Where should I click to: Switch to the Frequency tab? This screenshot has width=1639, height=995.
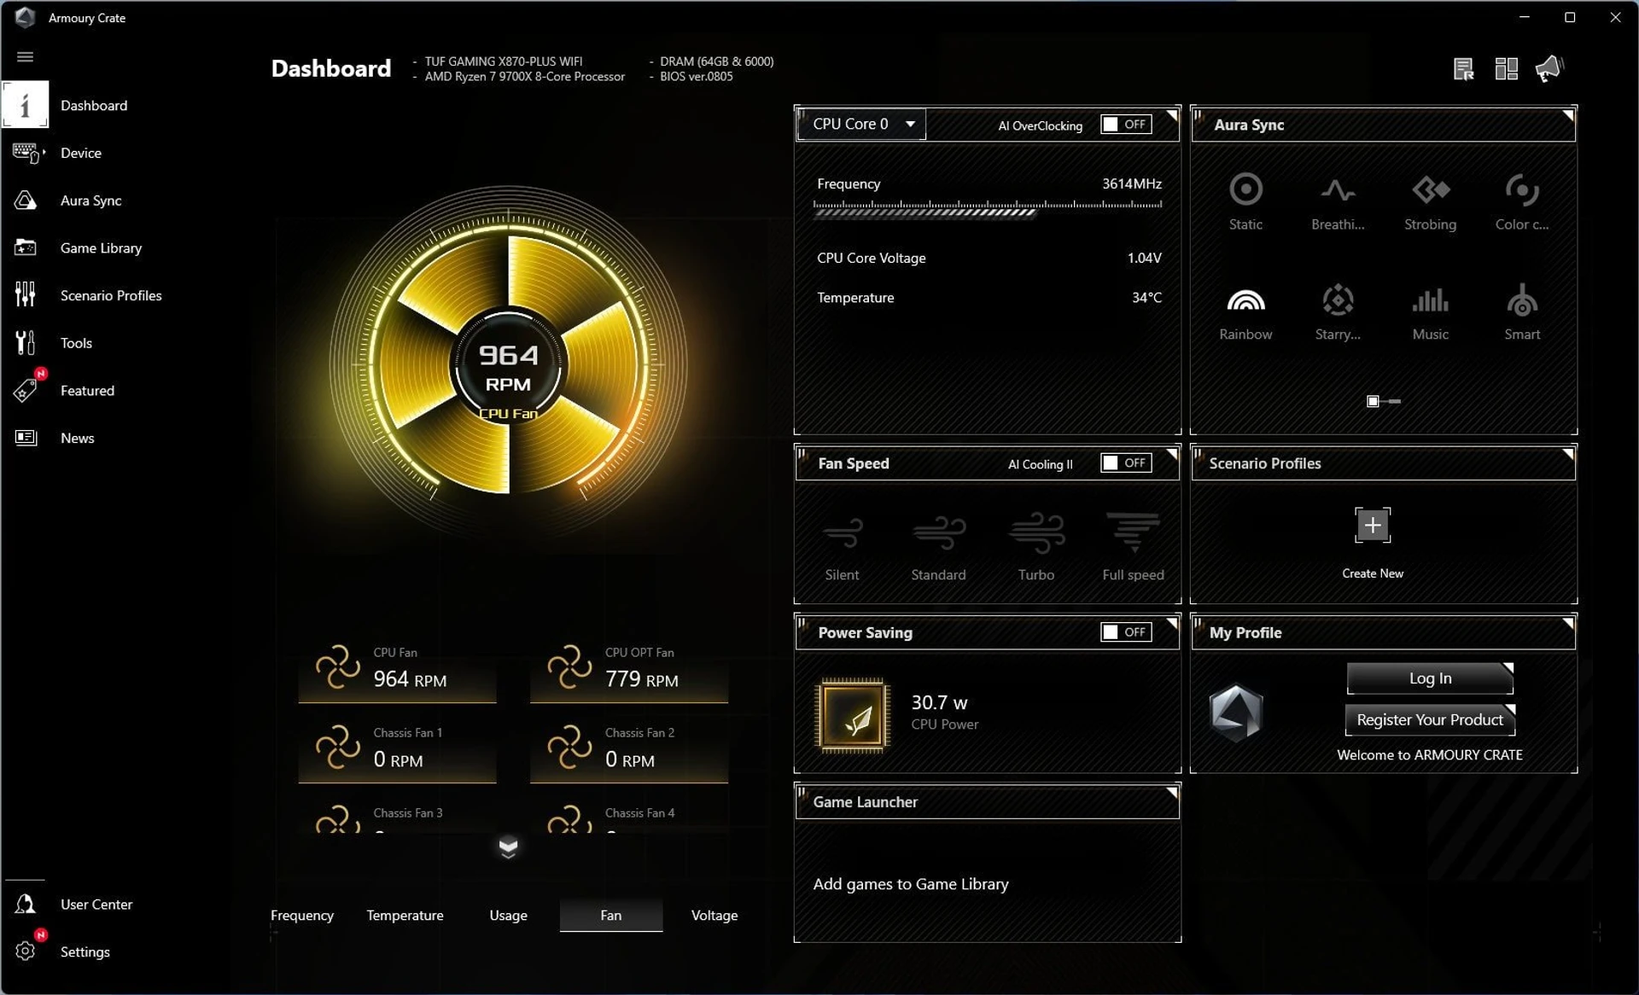pos(302,915)
